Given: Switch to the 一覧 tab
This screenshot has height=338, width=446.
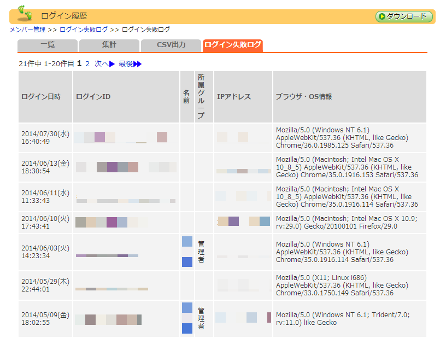Looking at the screenshot, I should (x=48, y=45).
